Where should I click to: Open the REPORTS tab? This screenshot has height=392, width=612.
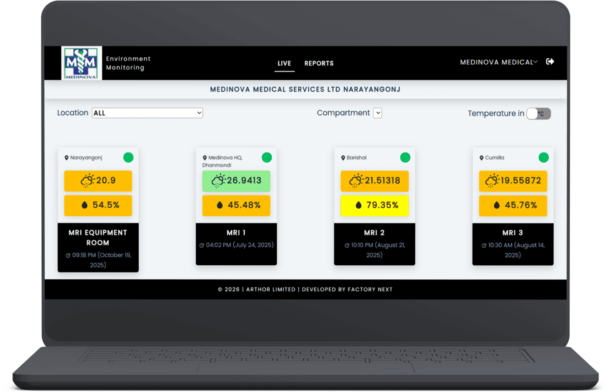tap(319, 63)
